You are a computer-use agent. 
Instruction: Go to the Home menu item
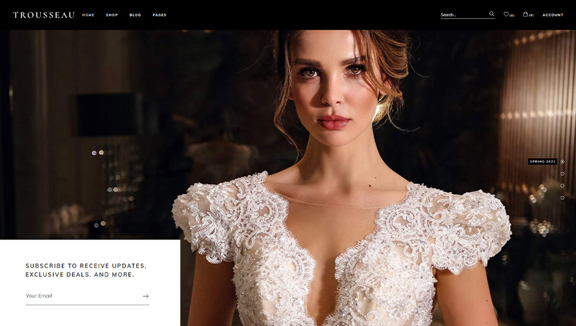tap(88, 15)
